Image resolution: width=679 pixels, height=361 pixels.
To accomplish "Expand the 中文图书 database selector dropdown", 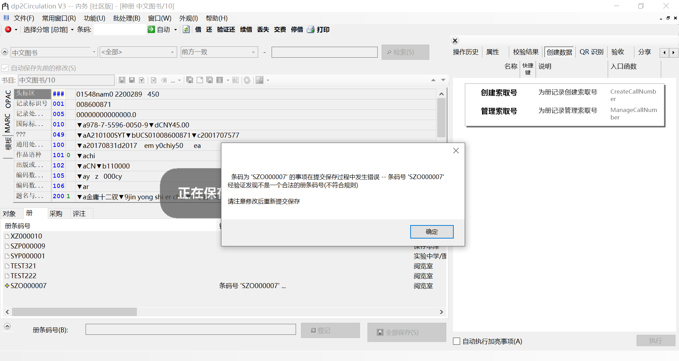I will [93, 52].
